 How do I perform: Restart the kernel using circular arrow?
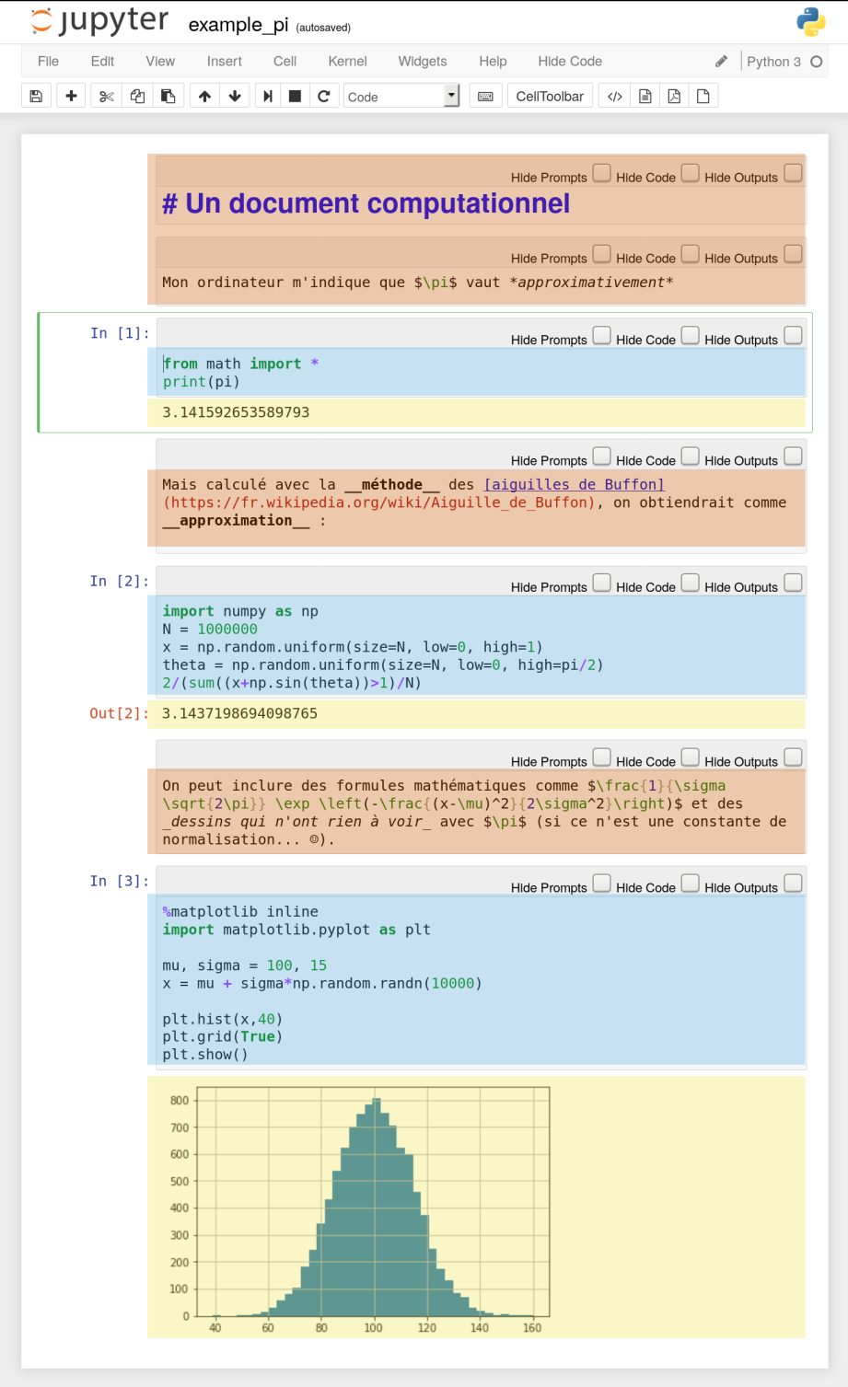click(x=324, y=97)
